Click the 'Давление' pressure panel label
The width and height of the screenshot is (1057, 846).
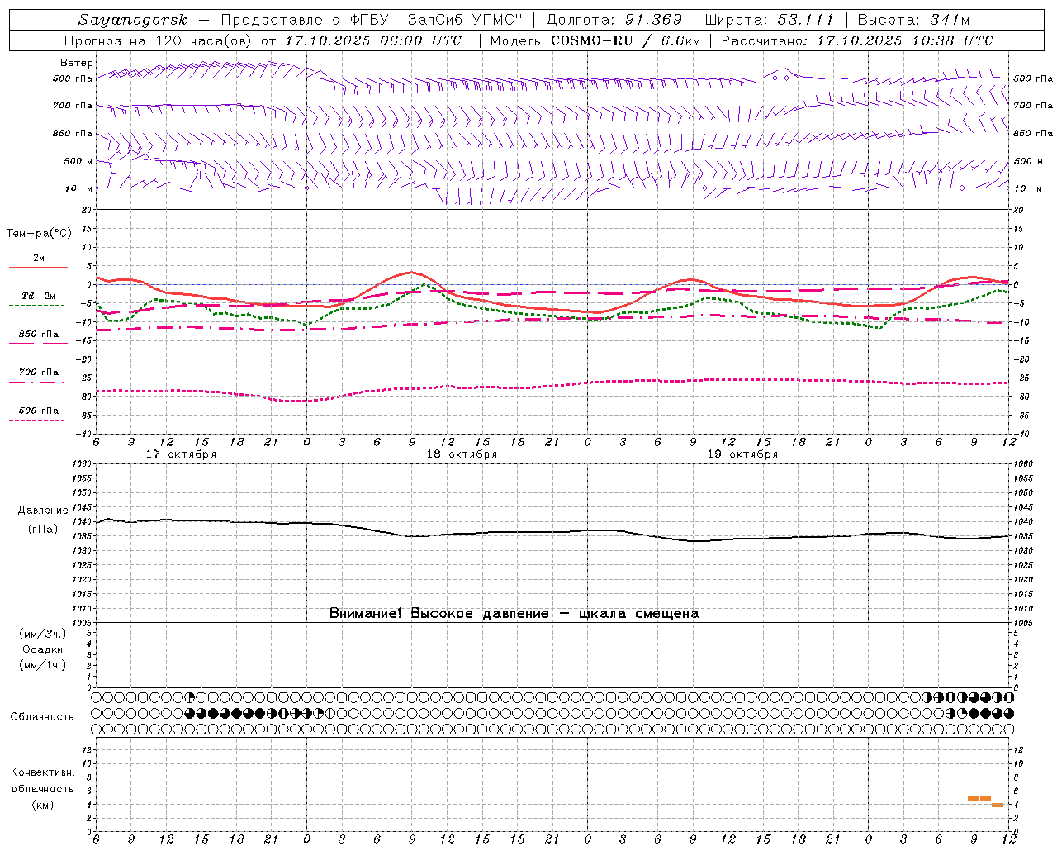[x=42, y=511]
